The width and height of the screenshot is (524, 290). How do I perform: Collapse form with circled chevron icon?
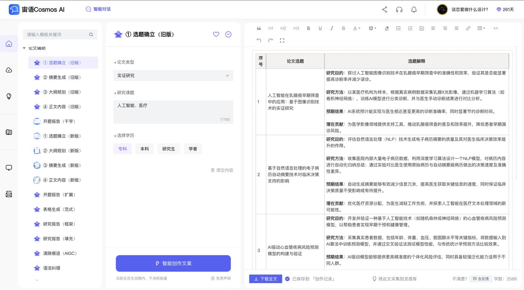tap(228, 34)
